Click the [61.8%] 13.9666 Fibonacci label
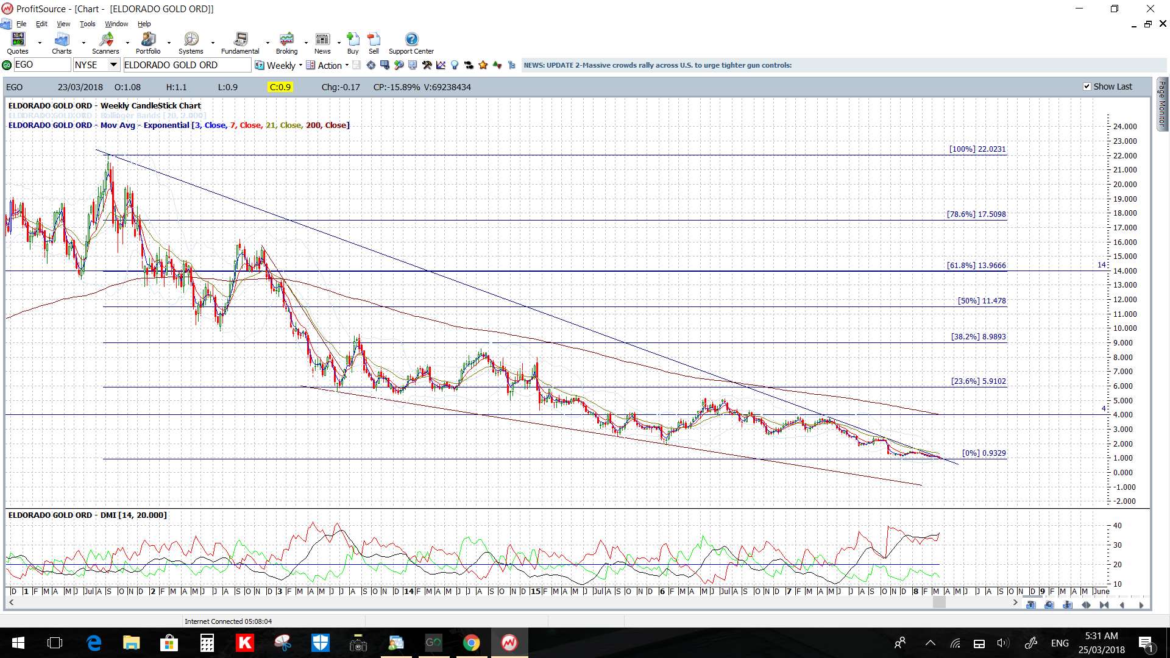The height and width of the screenshot is (658, 1170). (976, 266)
